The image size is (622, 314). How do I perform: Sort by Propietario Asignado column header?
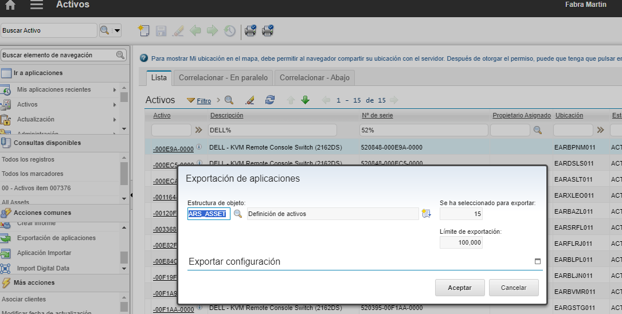(x=522, y=115)
